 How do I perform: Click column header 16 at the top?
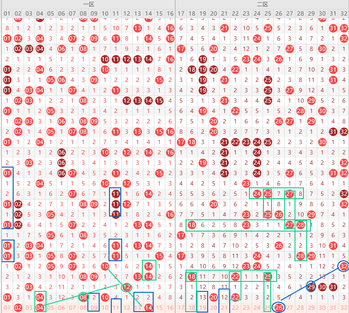click(170, 13)
